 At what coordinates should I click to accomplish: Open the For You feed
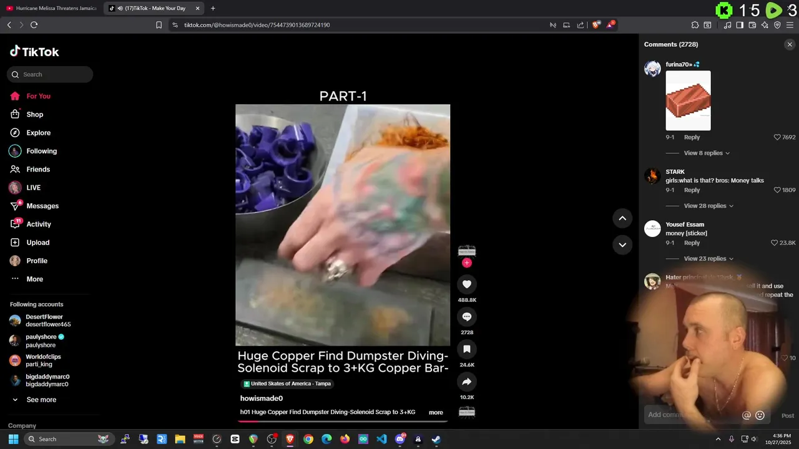39,96
